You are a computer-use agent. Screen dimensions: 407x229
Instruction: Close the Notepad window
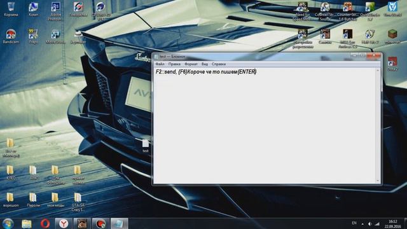(x=374, y=55)
